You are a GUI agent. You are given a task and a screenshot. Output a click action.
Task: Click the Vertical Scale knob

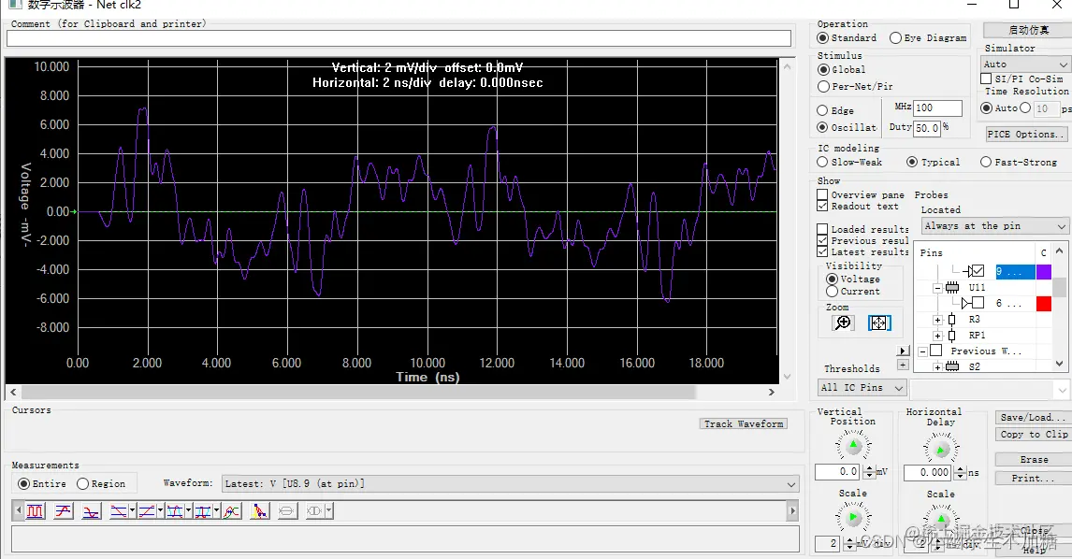click(x=853, y=517)
